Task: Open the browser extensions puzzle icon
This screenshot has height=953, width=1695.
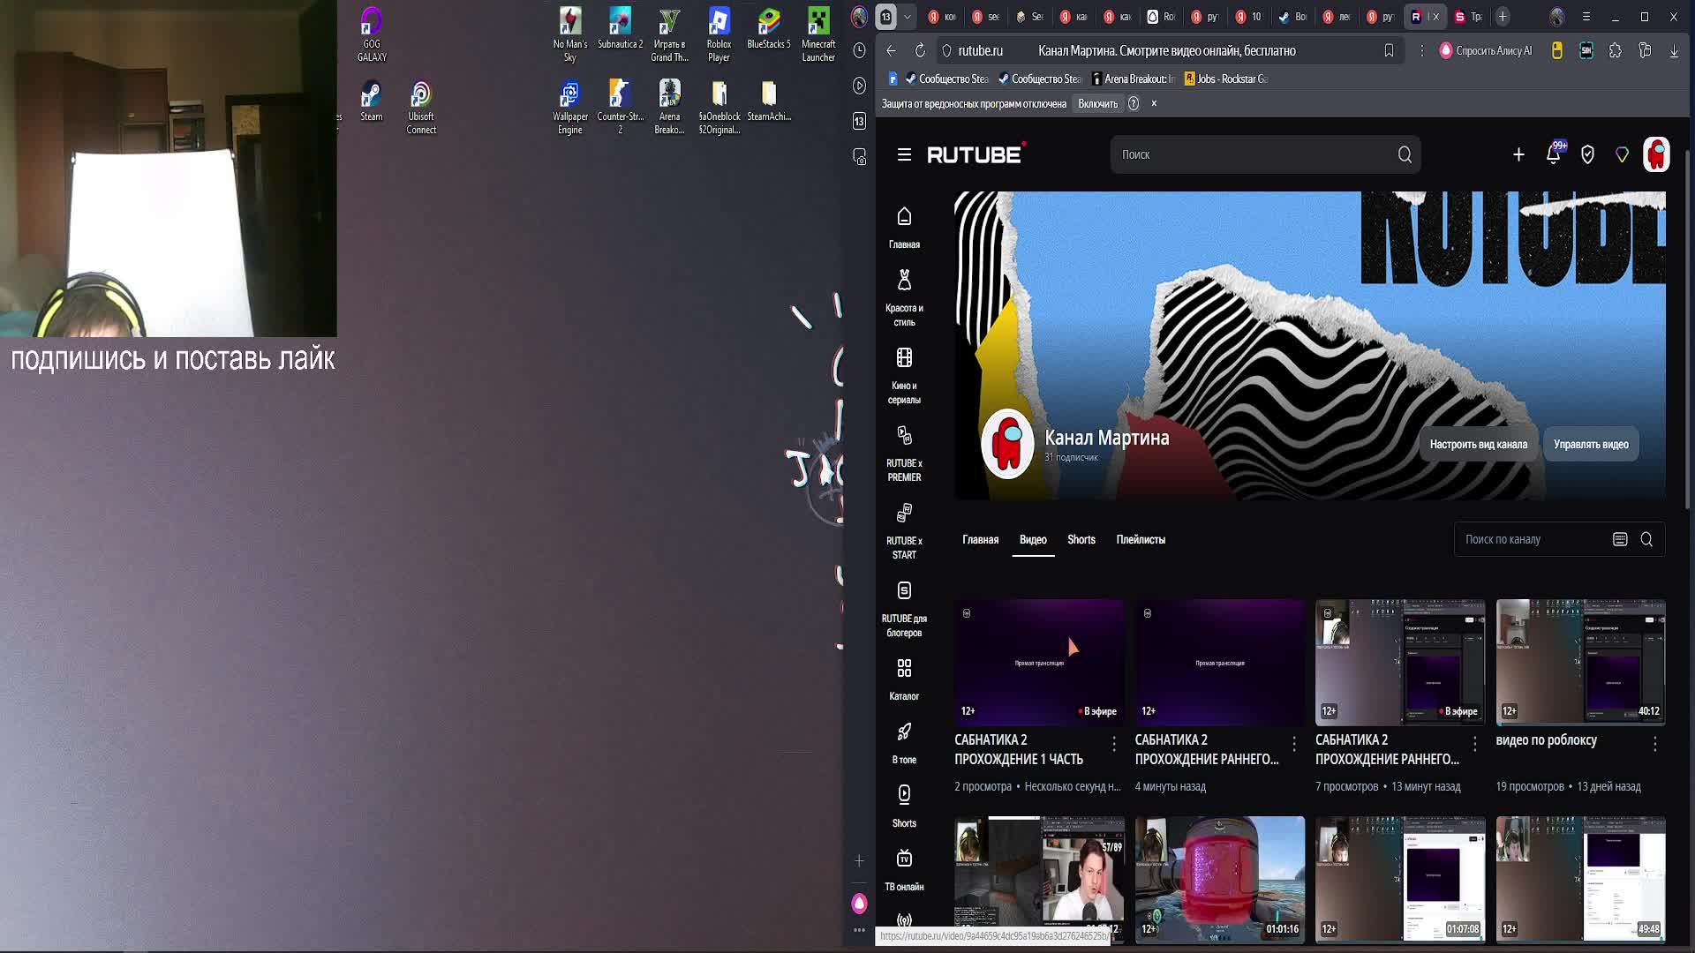Action: pyautogui.click(x=1615, y=50)
